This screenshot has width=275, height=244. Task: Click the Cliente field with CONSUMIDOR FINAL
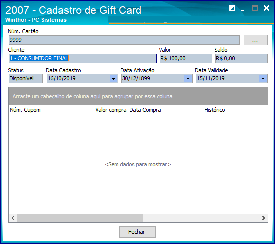pos(83,58)
